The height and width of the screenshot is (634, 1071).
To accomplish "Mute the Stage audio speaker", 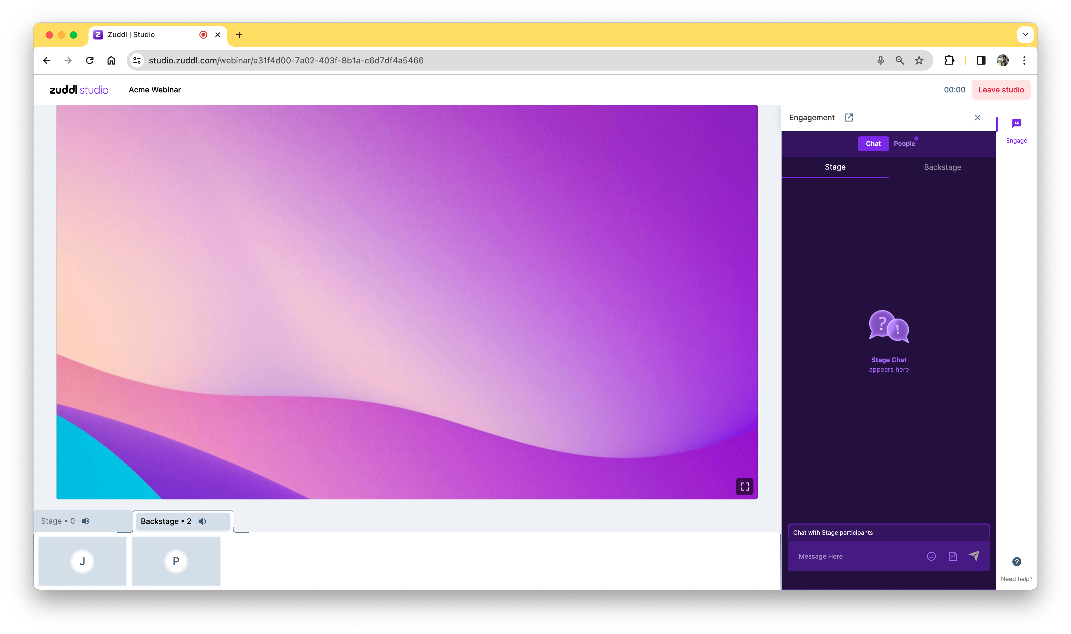I will point(86,521).
